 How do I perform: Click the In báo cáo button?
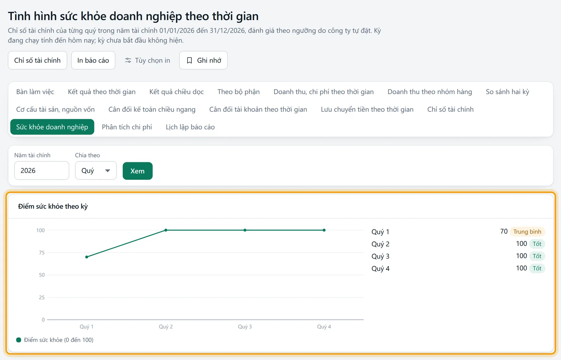[x=93, y=61]
